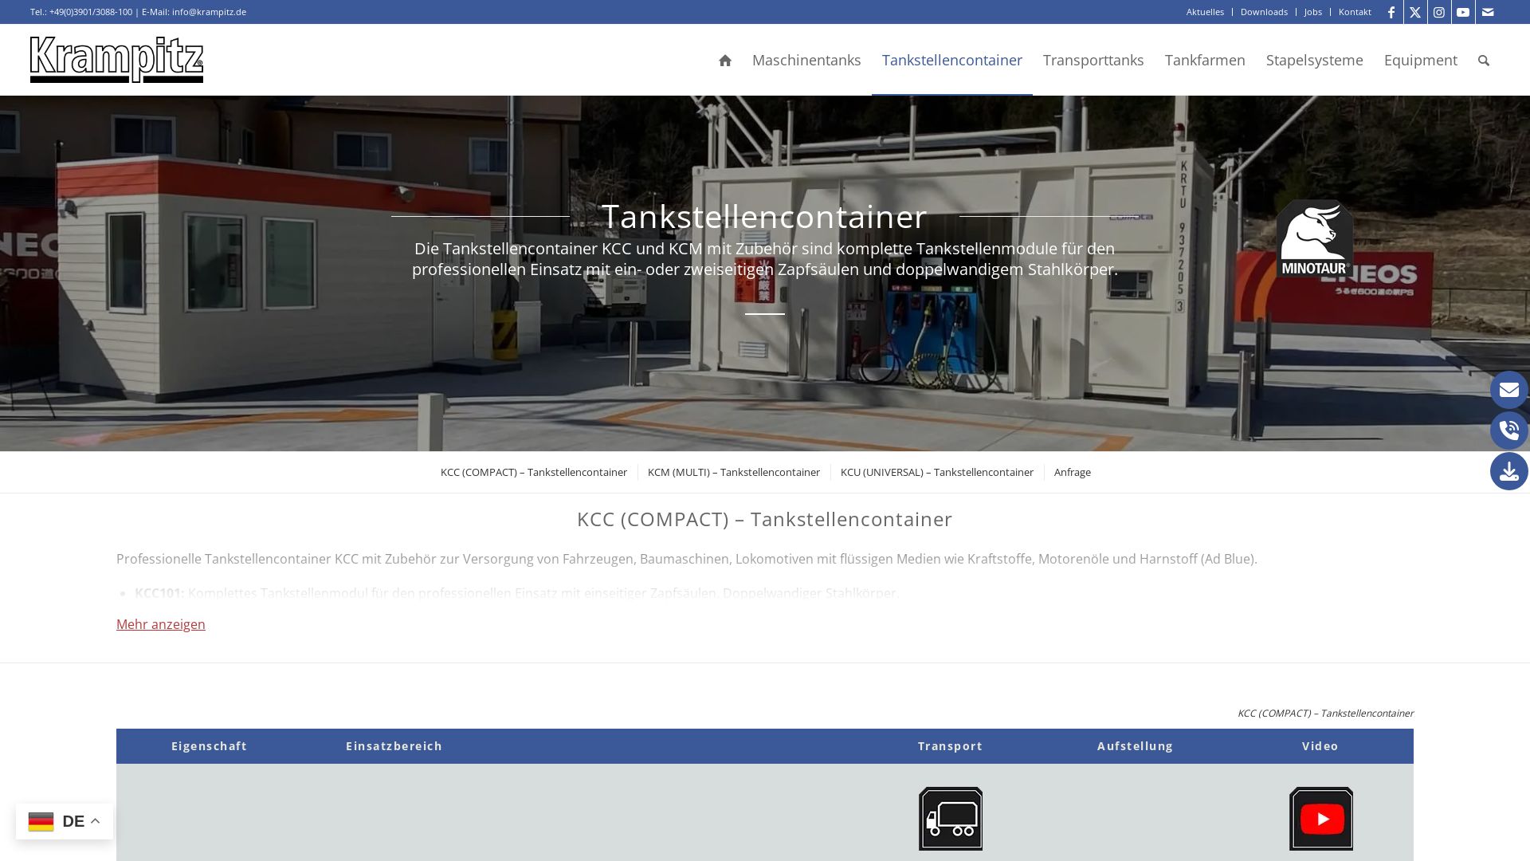Expand text with Mehr anzeigen
This screenshot has width=1530, height=861.
161,624
